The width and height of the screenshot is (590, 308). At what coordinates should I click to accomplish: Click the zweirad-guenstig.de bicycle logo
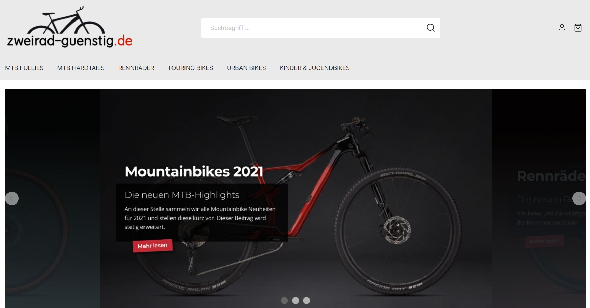[69, 27]
